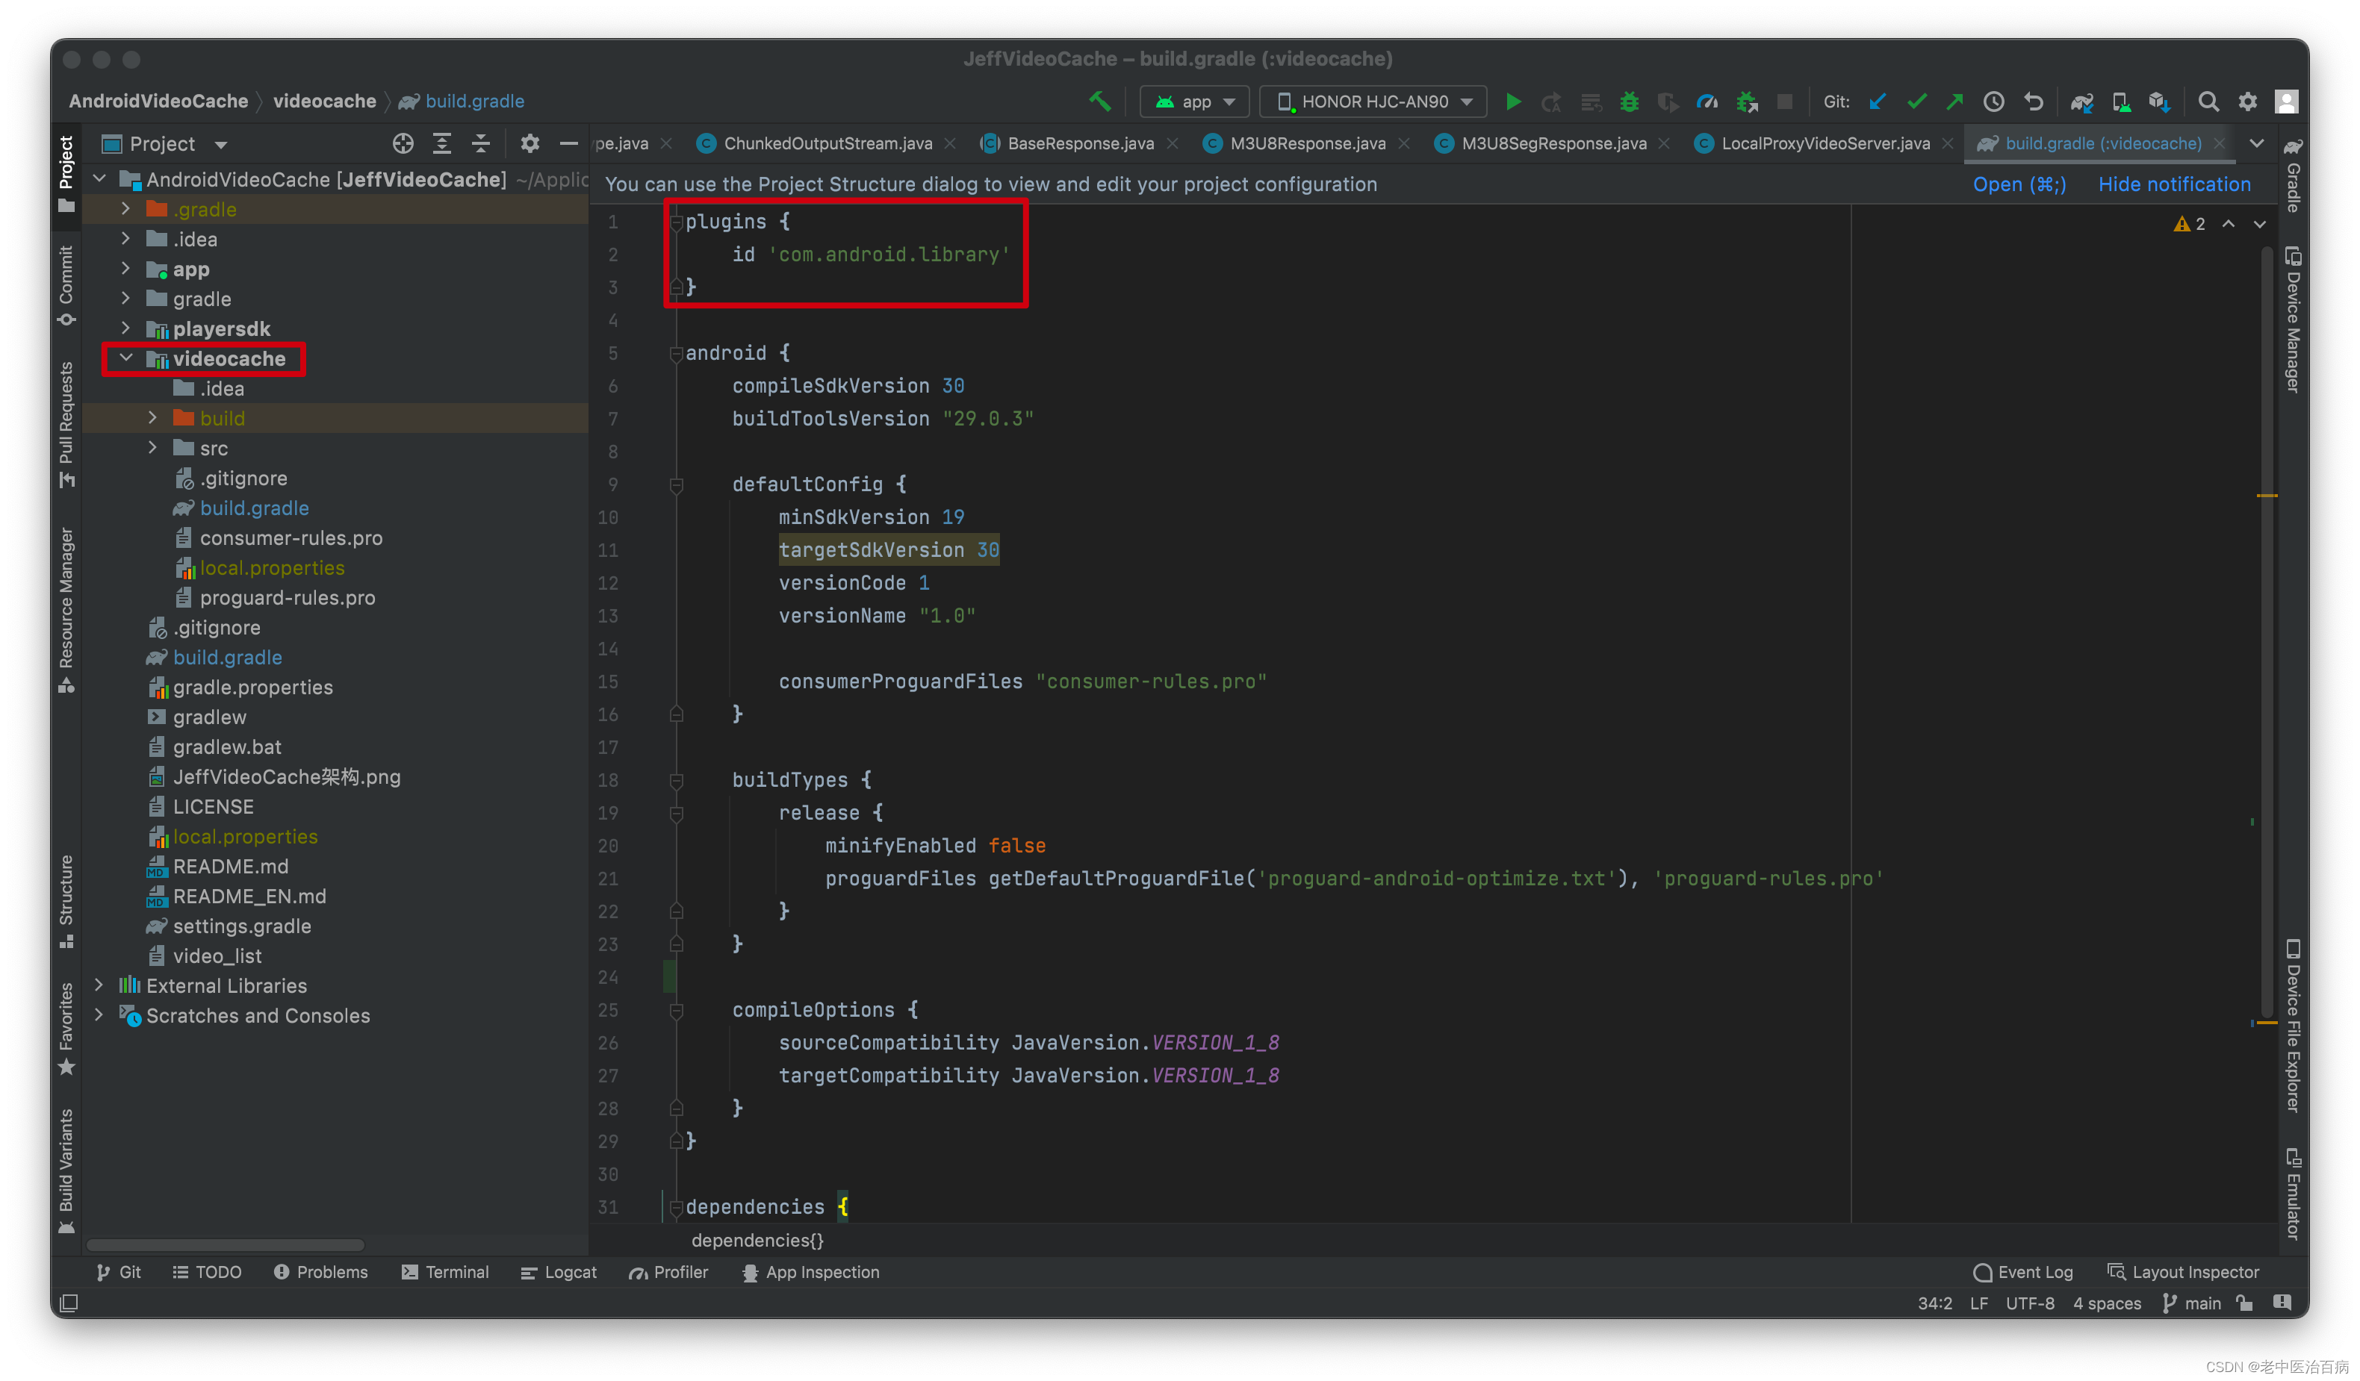Open the app run configuration dropdown
The height and width of the screenshot is (1381, 2360).
tap(1196, 101)
